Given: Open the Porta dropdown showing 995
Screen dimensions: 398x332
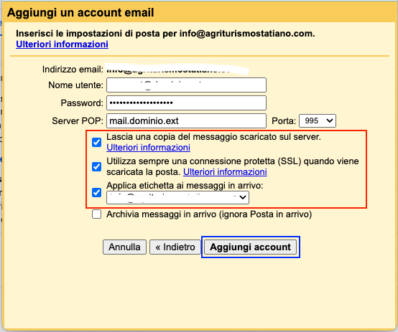Looking at the screenshot, I should tap(318, 121).
